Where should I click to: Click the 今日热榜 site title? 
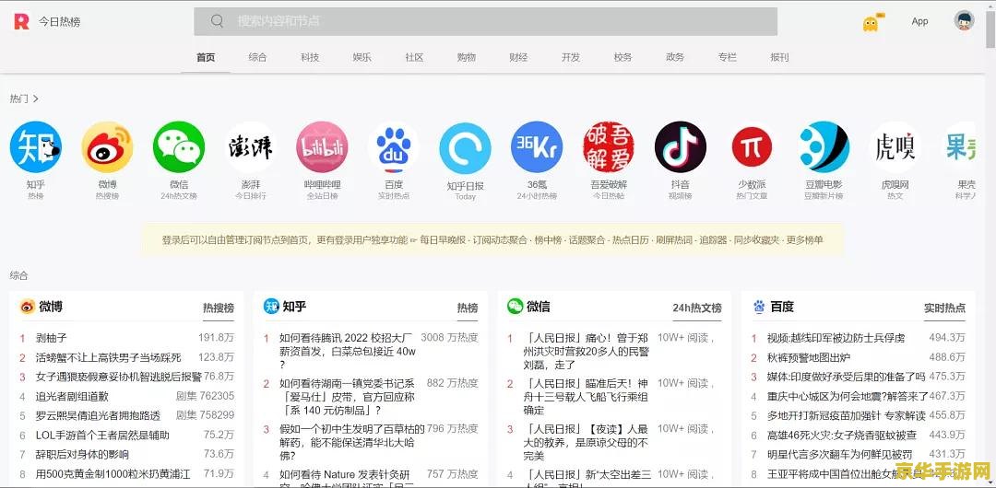[x=59, y=21]
